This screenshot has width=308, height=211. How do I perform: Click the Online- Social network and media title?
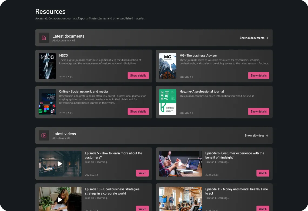[x=83, y=91]
